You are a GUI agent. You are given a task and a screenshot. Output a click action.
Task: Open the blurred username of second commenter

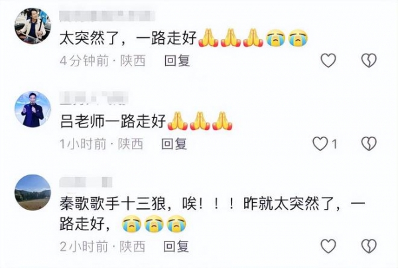click(94, 98)
